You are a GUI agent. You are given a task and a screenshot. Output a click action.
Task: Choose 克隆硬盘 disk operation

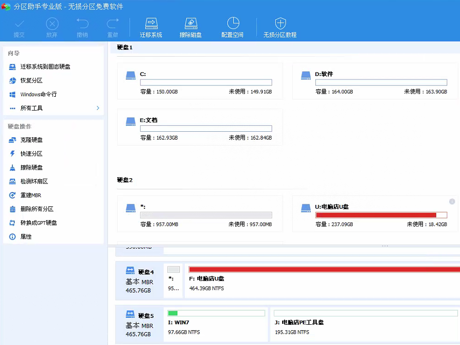coord(31,140)
